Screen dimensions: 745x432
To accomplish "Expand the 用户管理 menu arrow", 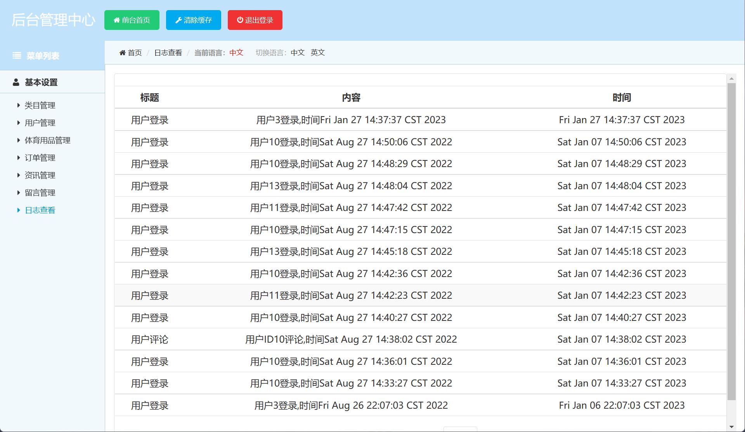I will (18, 123).
